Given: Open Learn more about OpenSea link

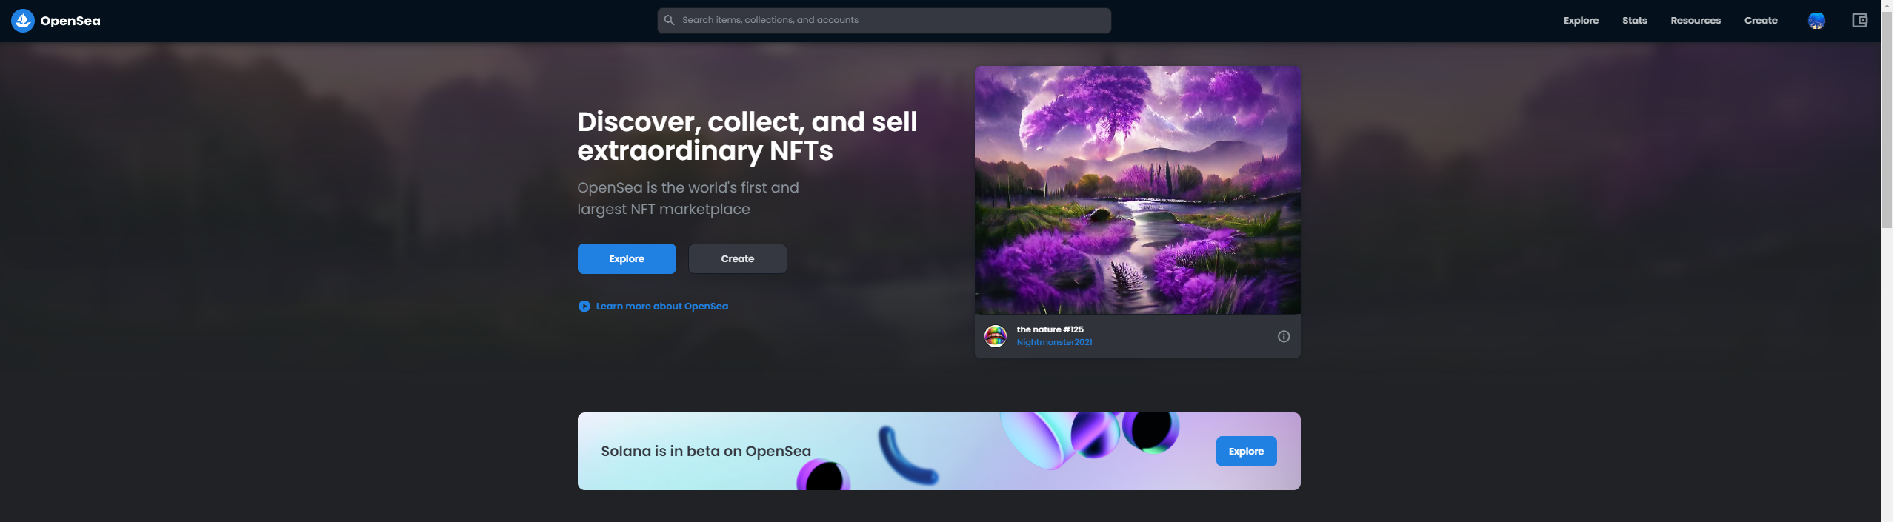Looking at the screenshot, I should pos(661,307).
